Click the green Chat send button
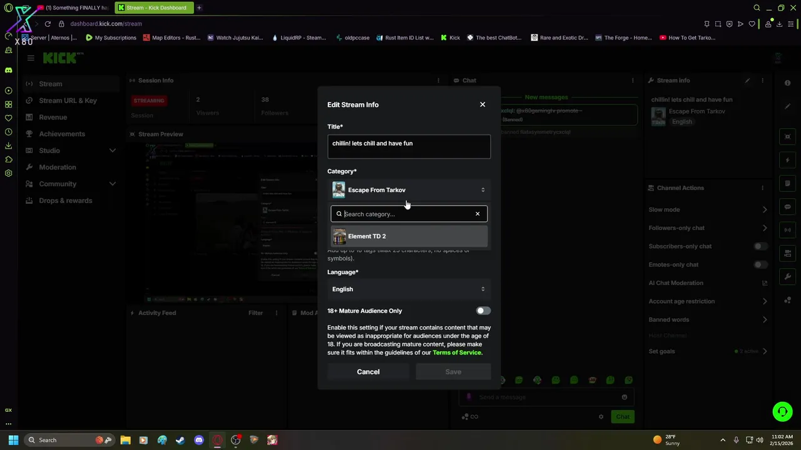This screenshot has width=801, height=450. [x=623, y=416]
